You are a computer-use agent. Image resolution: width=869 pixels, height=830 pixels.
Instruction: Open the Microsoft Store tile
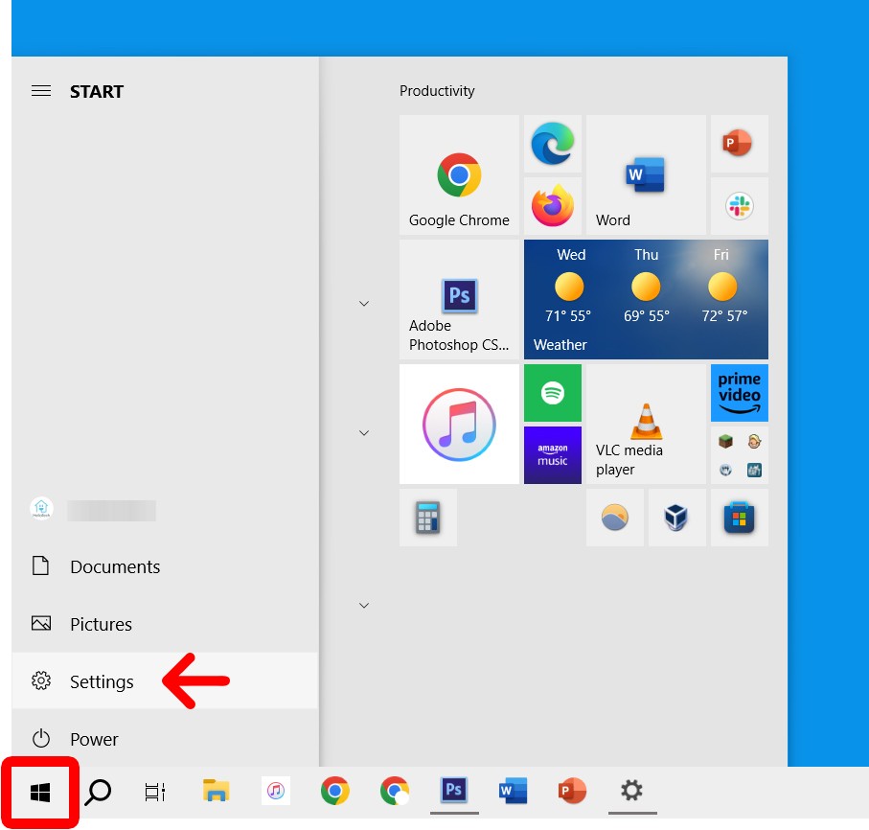(740, 518)
